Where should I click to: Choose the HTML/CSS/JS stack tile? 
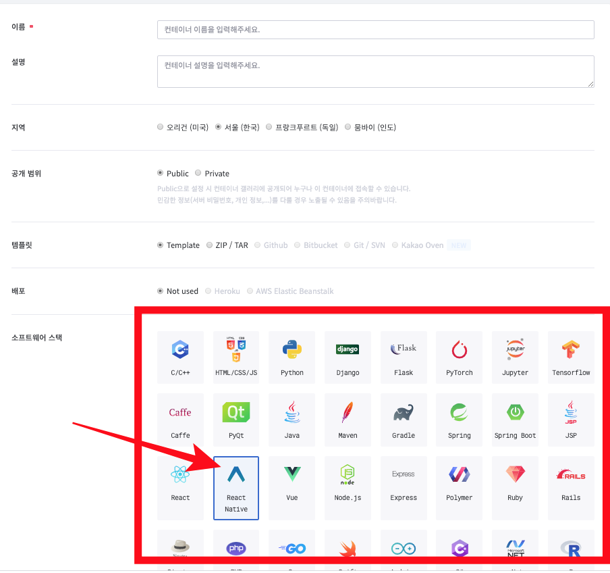(x=236, y=357)
